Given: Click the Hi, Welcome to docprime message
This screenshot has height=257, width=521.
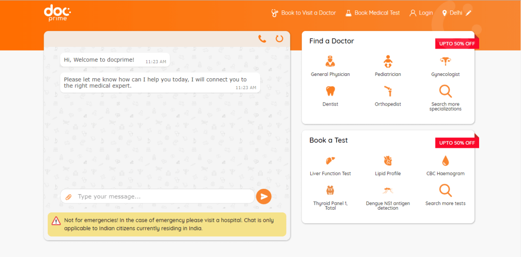Looking at the screenshot, I should (115, 60).
